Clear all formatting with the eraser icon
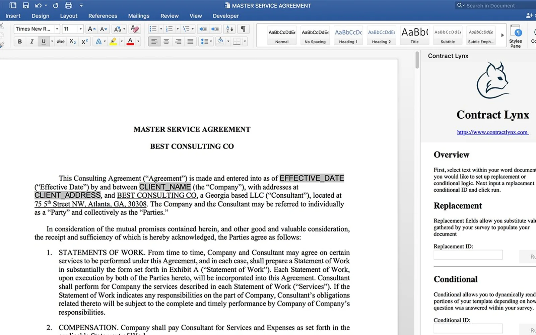The image size is (536, 335). pyautogui.click(x=135, y=29)
